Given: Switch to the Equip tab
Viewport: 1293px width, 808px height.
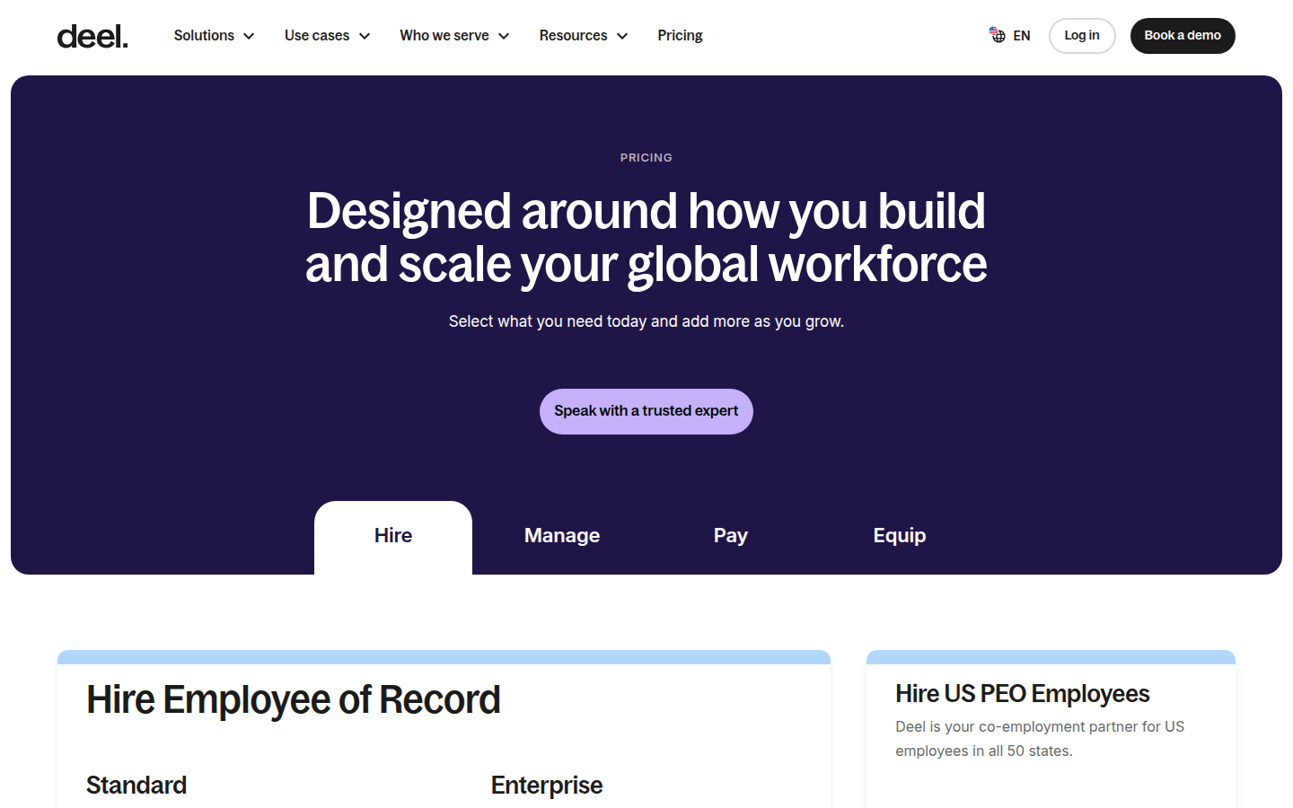Looking at the screenshot, I should (900, 536).
